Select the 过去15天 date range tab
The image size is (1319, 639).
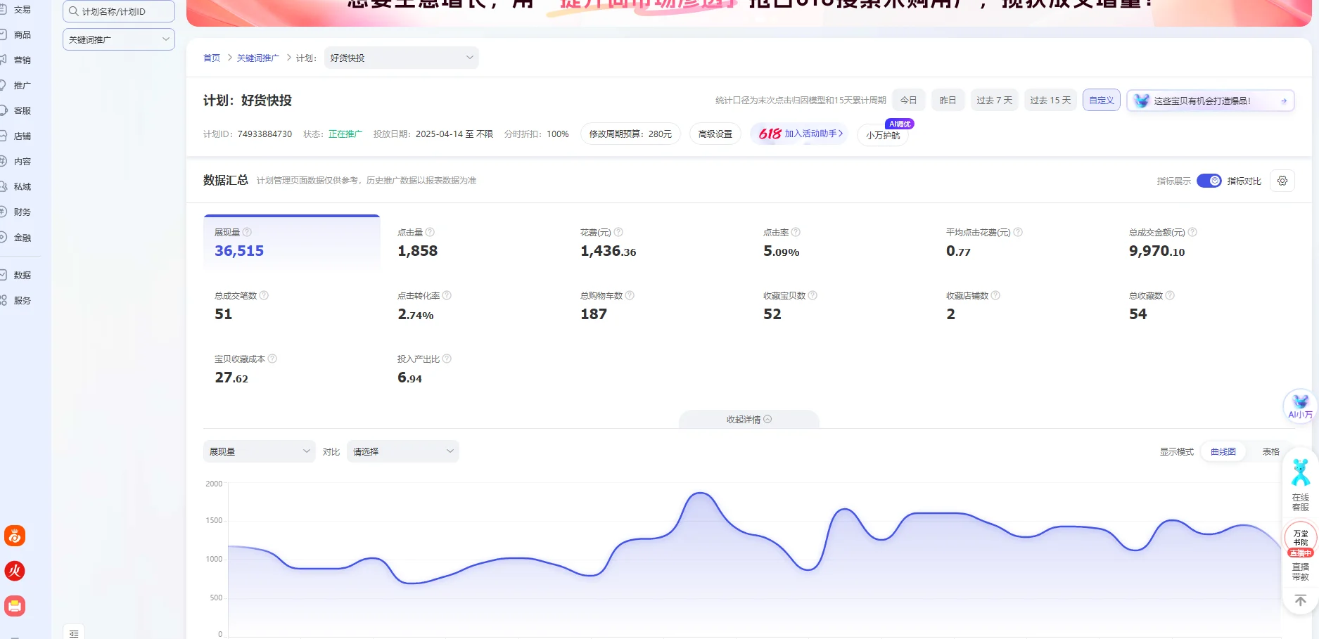pyautogui.click(x=1050, y=100)
